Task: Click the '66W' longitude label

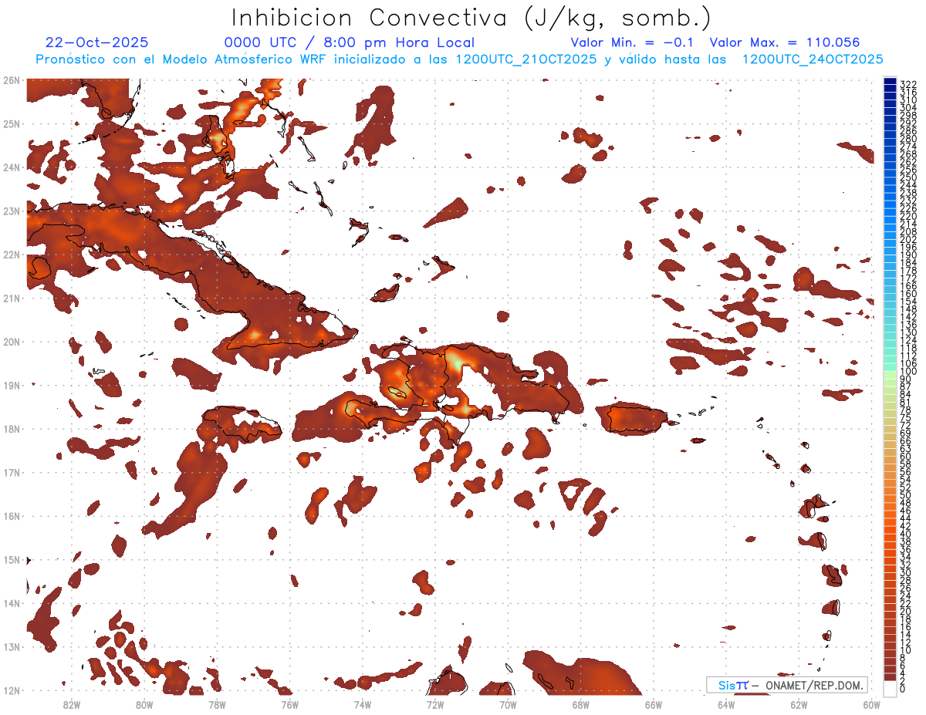Action: [x=654, y=704]
